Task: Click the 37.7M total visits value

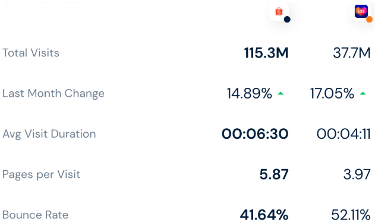Action: (x=352, y=53)
